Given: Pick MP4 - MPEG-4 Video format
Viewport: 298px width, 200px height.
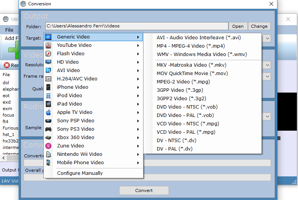Looking at the screenshot, I should (202, 46).
